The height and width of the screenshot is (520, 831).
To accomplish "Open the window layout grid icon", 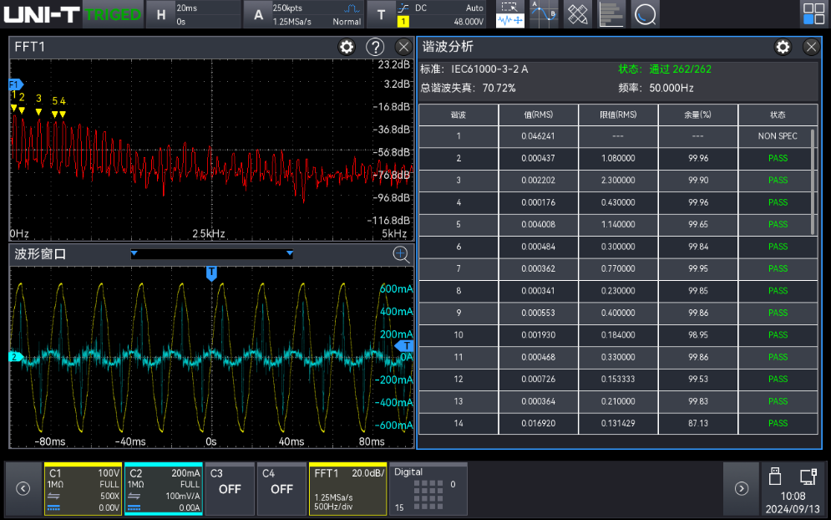I will [x=813, y=13].
